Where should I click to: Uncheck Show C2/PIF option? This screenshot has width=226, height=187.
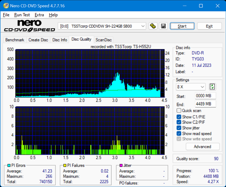tap(179, 122)
